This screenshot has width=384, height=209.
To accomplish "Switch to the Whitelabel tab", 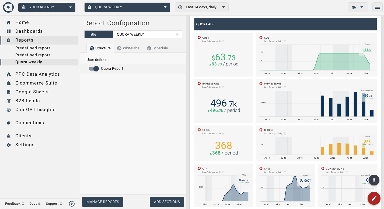I will [129, 48].
